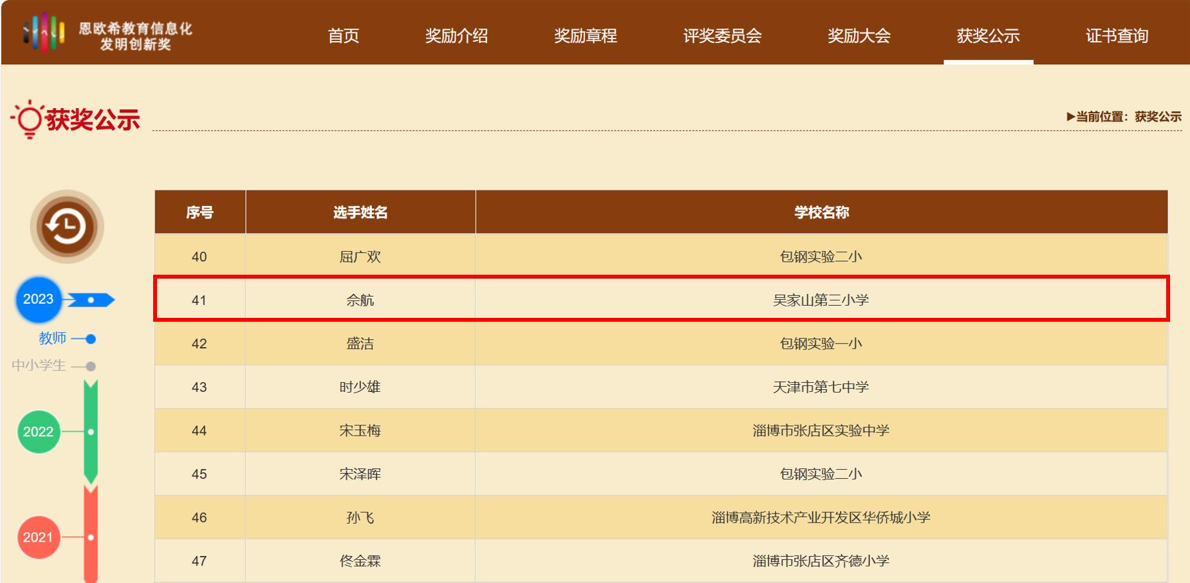Click the 获奖公示 page heading
Image resolution: width=1190 pixels, height=583 pixels.
[x=93, y=120]
